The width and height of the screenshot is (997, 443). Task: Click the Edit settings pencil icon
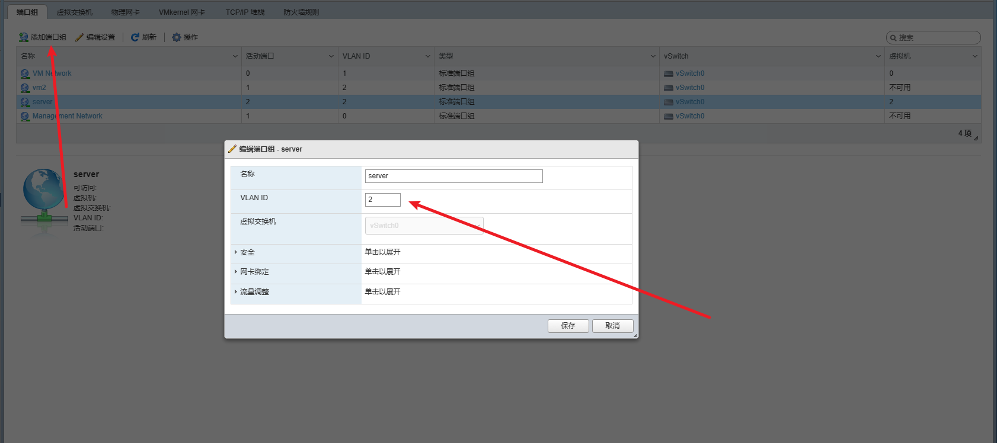[79, 37]
